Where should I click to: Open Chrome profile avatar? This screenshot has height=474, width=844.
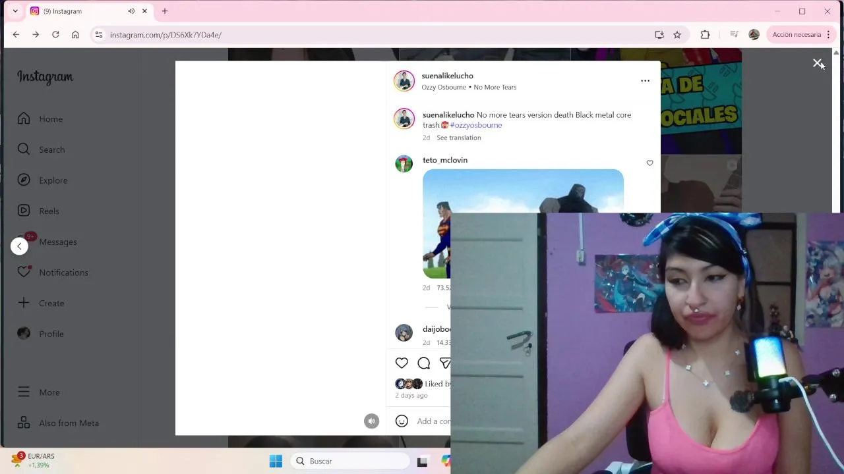click(x=754, y=35)
